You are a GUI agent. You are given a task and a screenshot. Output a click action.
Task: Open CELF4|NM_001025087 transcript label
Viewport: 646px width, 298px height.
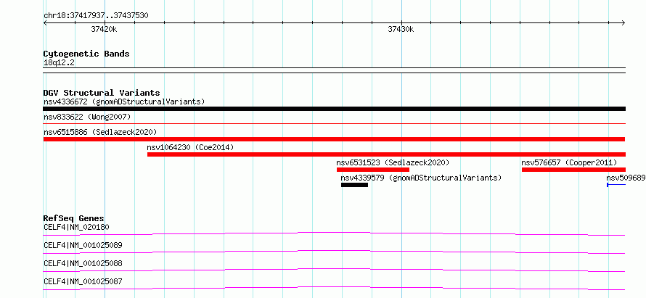tap(83, 281)
